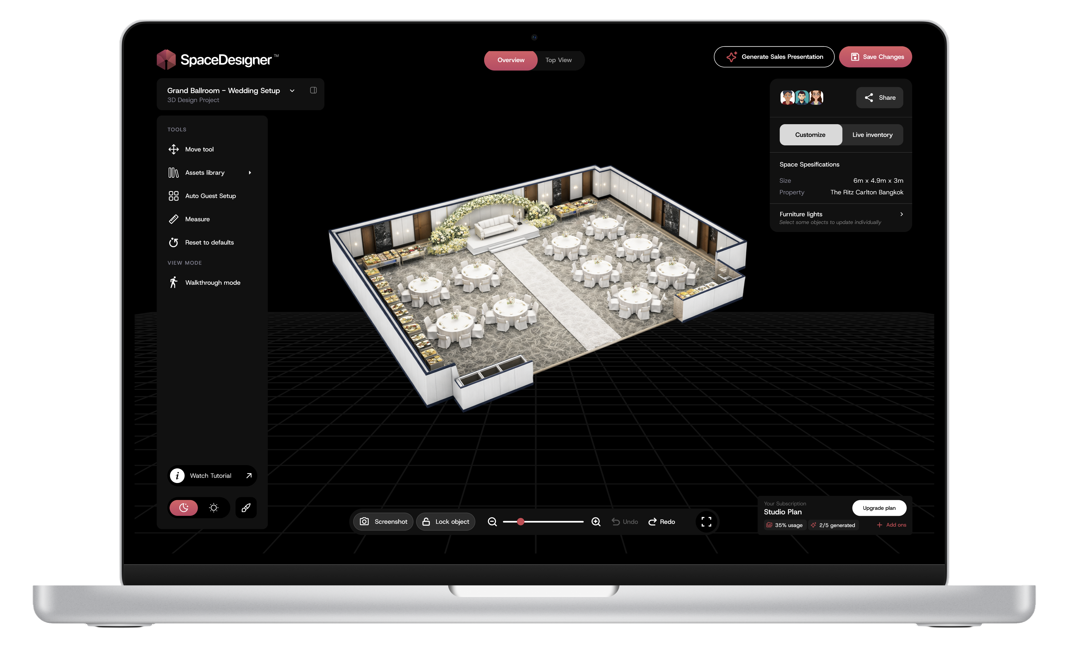1068x646 pixels.
Task: Switch to the Overview tab
Action: coord(511,60)
